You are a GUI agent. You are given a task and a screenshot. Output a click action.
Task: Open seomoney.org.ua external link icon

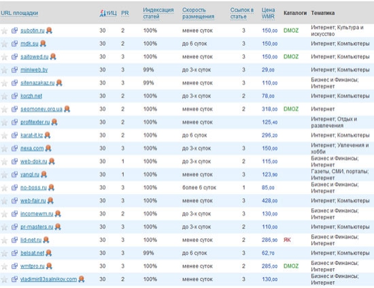14,109
